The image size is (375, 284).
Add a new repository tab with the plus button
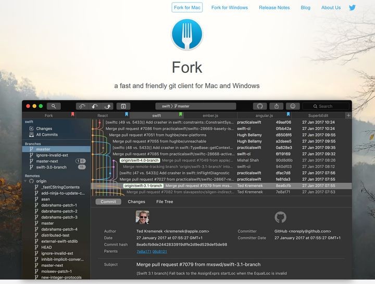pyautogui.click(x=348, y=115)
